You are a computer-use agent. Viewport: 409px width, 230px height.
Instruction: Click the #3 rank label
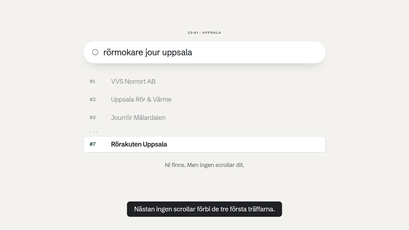click(x=93, y=118)
